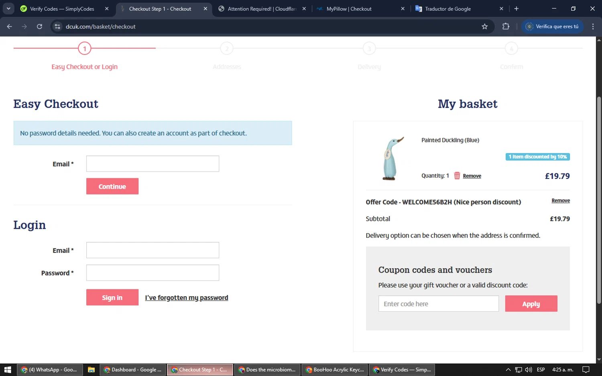This screenshot has width=602, height=376.
Task: Click the Painted Duckling (Blue) product name
Action: click(450, 140)
